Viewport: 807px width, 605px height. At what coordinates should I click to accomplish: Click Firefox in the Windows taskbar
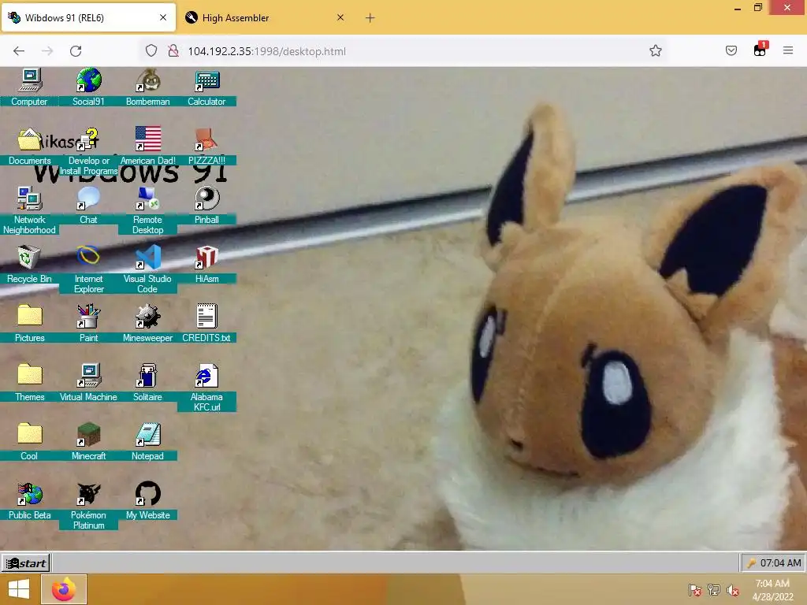click(x=64, y=589)
